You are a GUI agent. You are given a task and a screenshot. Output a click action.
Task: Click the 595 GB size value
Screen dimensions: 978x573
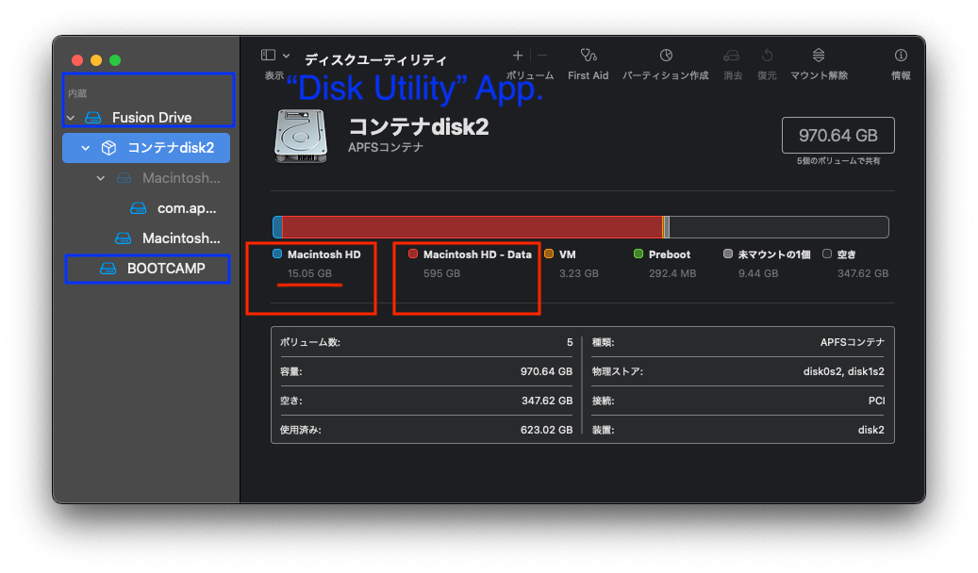441,273
